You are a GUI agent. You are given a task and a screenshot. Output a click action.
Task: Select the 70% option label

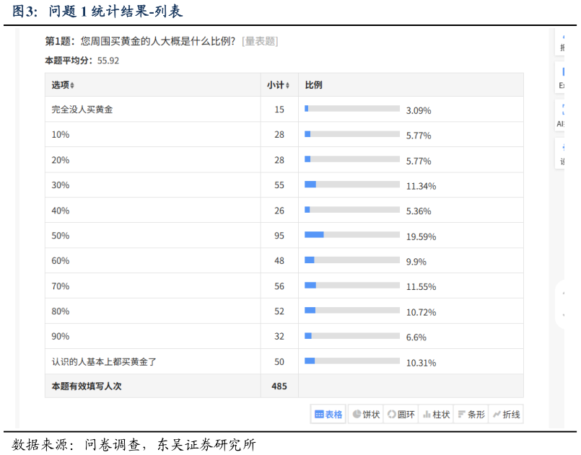(61, 286)
